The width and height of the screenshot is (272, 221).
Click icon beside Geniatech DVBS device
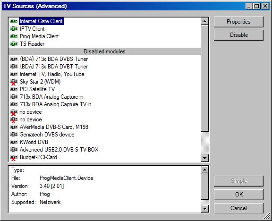(14, 135)
